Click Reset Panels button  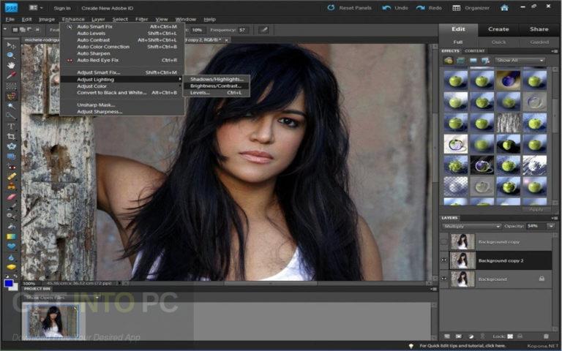pyautogui.click(x=350, y=7)
